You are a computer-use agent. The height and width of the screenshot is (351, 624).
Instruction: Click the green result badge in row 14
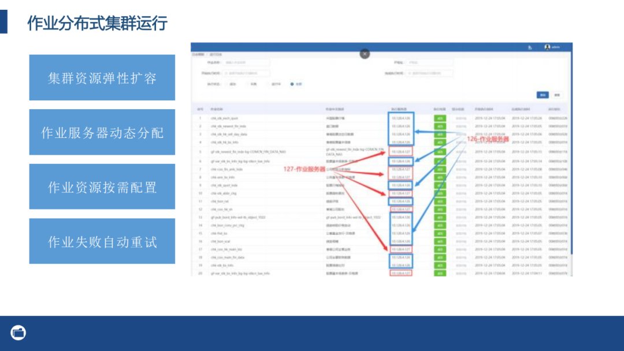click(440, 225)
